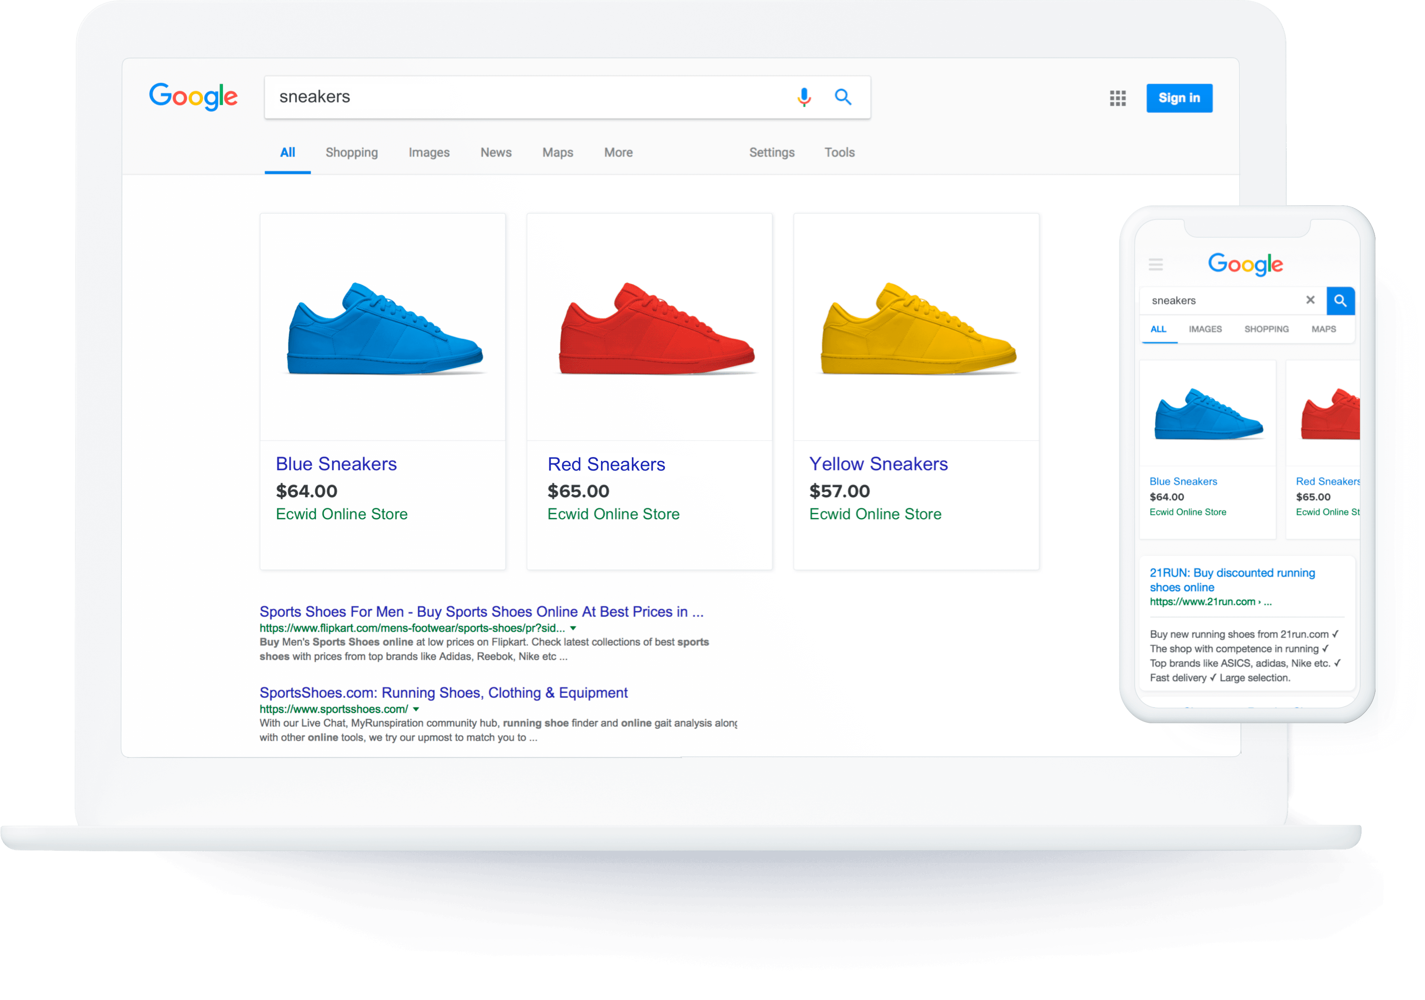Image resolution: width=1425 pixels, height=1000 pixels.
Task: Open the 21RUN discounted running shoes link
Action: [x=1232, y=580]
